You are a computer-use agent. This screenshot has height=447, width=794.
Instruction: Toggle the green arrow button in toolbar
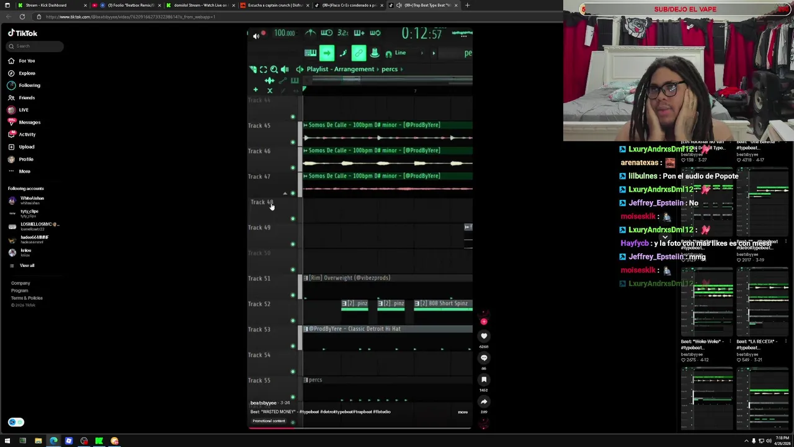tap(327, 53)
